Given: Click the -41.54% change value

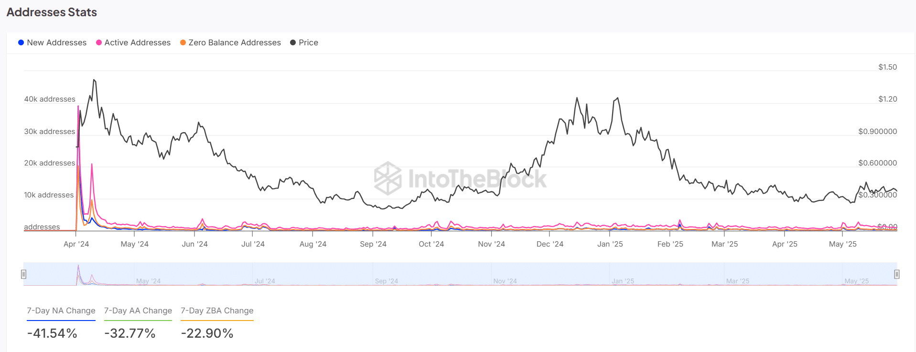Looking at the screenshot, I should click(52, 333).
